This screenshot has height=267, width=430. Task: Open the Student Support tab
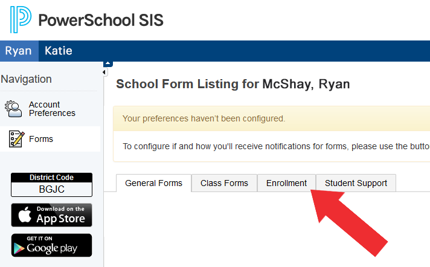click(x=356, y=183)
